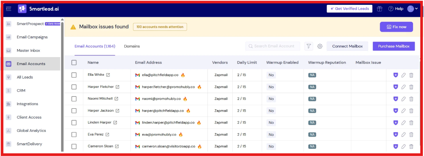
Task: Check the Harper Jackson row checkbox
Action: [x=74, y=111]
